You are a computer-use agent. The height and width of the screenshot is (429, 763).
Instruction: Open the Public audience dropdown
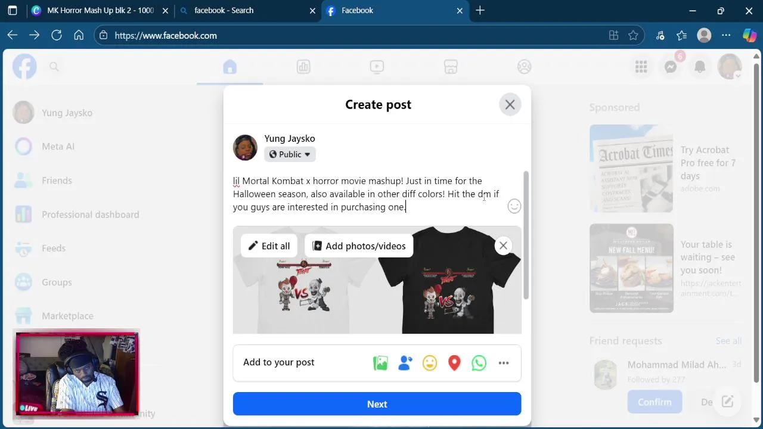click(290, 154)
